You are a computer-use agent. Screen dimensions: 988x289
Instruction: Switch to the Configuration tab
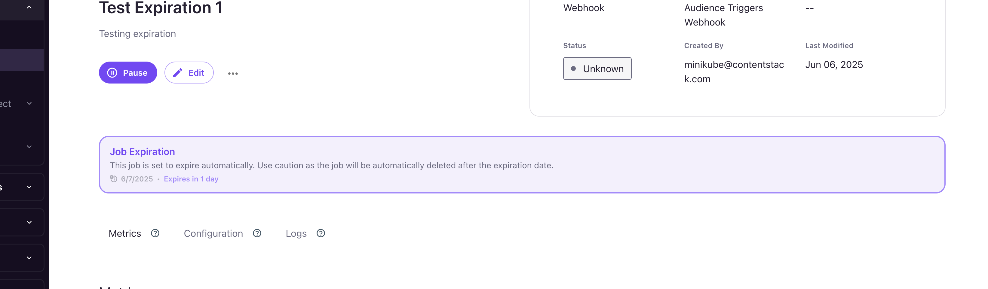click(x=213, y=233)
